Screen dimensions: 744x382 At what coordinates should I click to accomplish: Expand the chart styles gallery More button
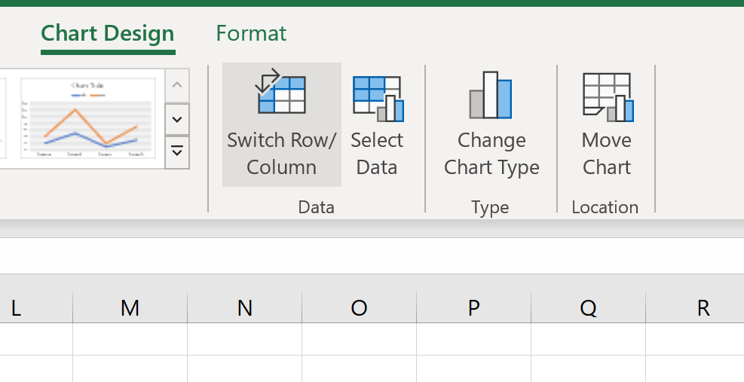coord(177,152)
